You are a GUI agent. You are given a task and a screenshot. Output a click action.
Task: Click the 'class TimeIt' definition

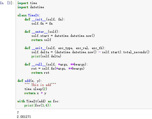(x=29, y=15)
